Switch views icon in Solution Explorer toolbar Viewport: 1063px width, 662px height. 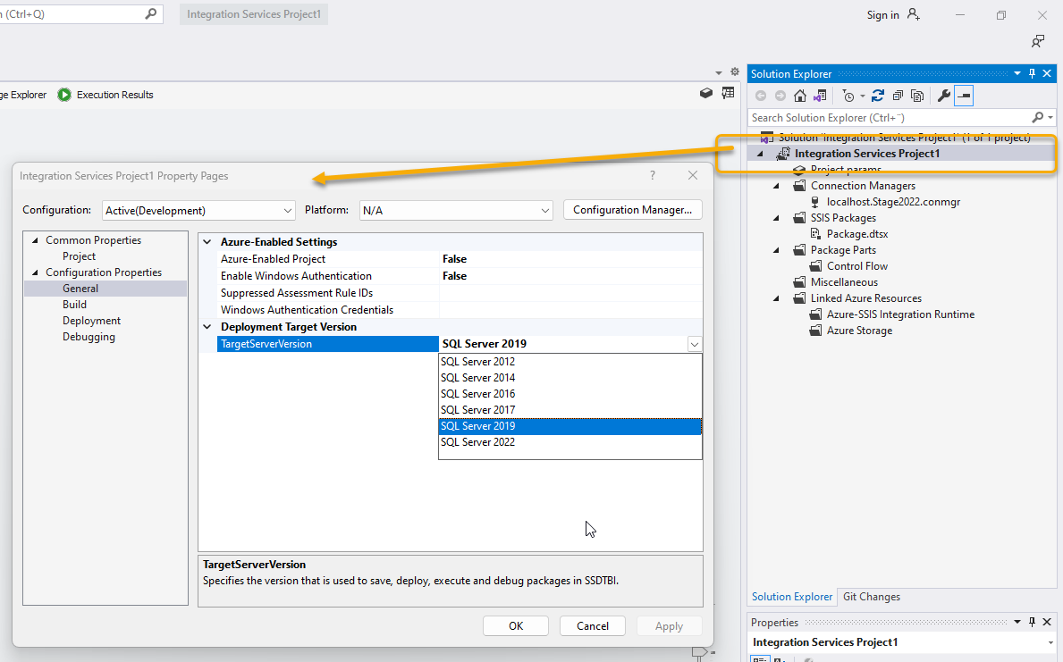(821, 96)
